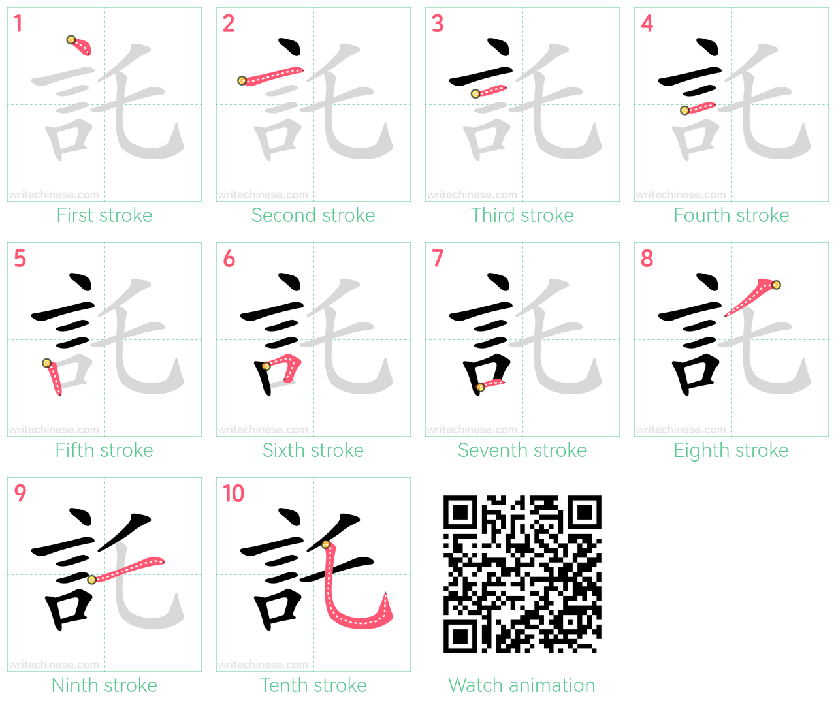Open the first stroke diagram

tap(104, 104)
